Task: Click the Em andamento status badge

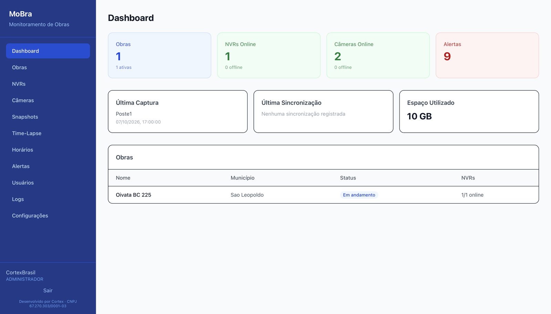Action: [x=359, y=195]
